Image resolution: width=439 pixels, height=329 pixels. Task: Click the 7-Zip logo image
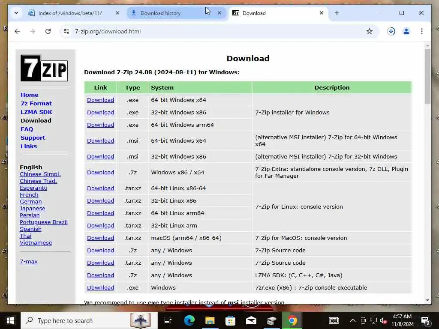(x=44, y=68)
